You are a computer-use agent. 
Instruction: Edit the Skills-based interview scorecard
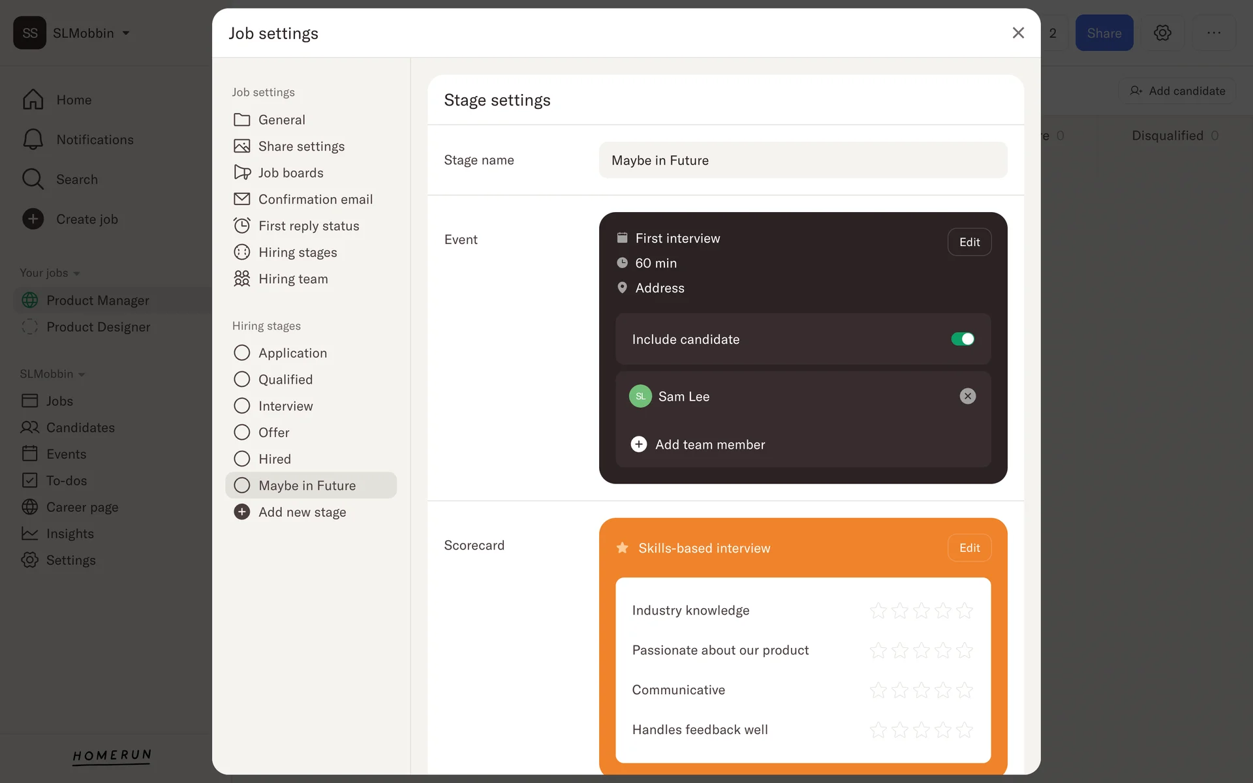[x=968, y=548]
